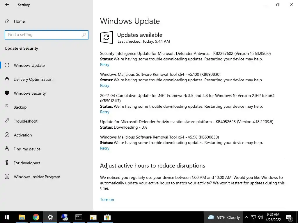Open the remote desktop computer taskbar icon
This screenshot has width=298, height=223.
pyautogui.click(x=64, y=217)
